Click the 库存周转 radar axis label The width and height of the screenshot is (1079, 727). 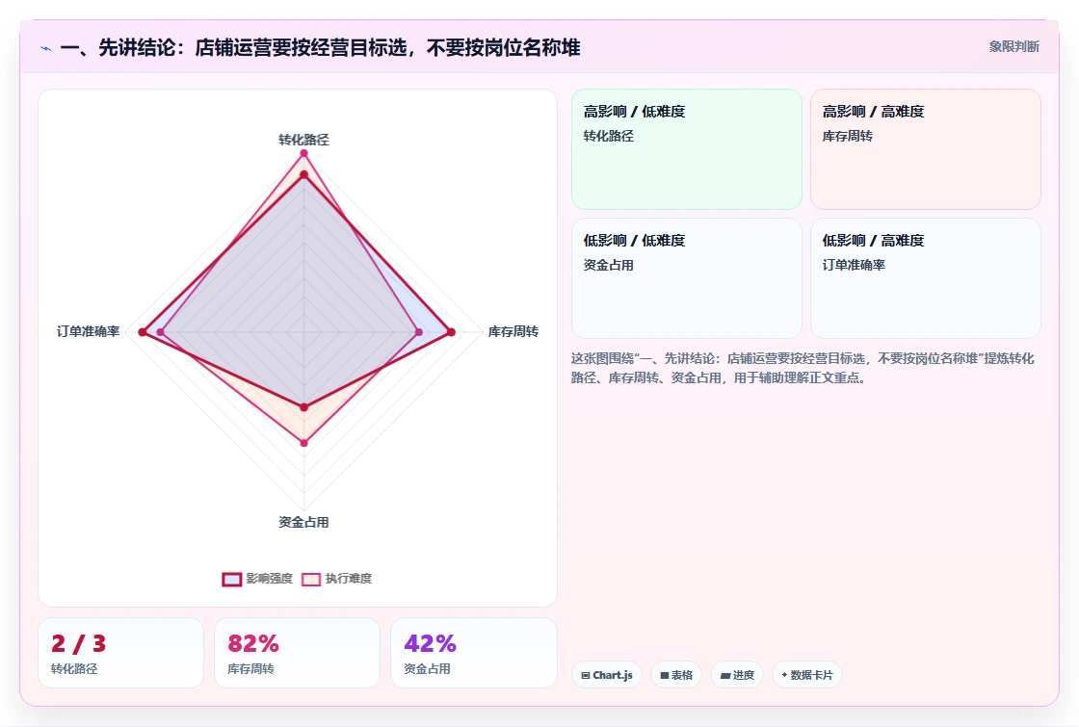point(513,331)
